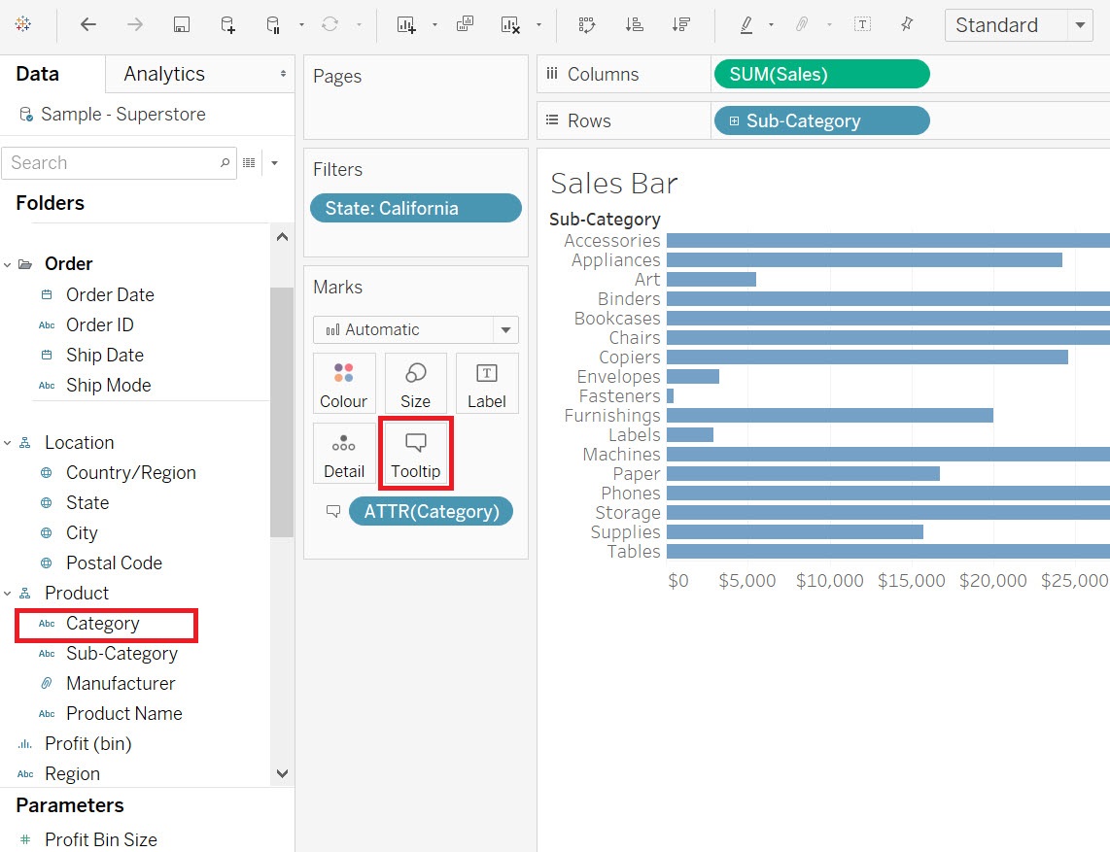Click data pane scroll up arrow
This screenshot has width=1110, height=852.
click(x=282, y=237)
